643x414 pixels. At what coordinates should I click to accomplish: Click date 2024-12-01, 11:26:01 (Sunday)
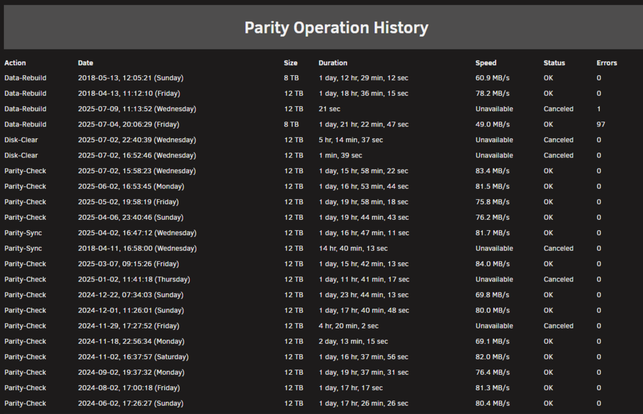tap(131, 310)
